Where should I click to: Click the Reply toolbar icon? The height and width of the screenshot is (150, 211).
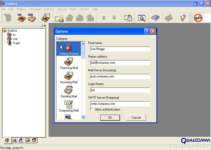tap(70, 18)
